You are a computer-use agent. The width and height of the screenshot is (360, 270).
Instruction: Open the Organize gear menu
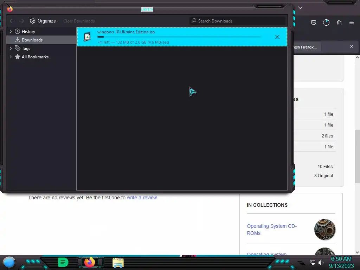(44, 21)
